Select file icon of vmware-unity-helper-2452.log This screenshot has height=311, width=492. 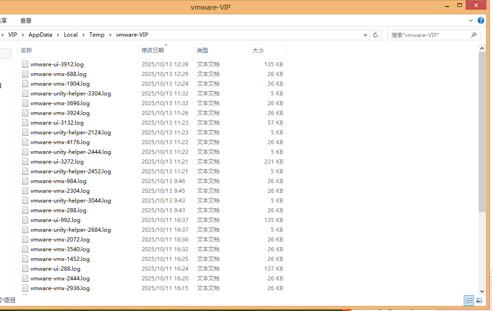25,171
